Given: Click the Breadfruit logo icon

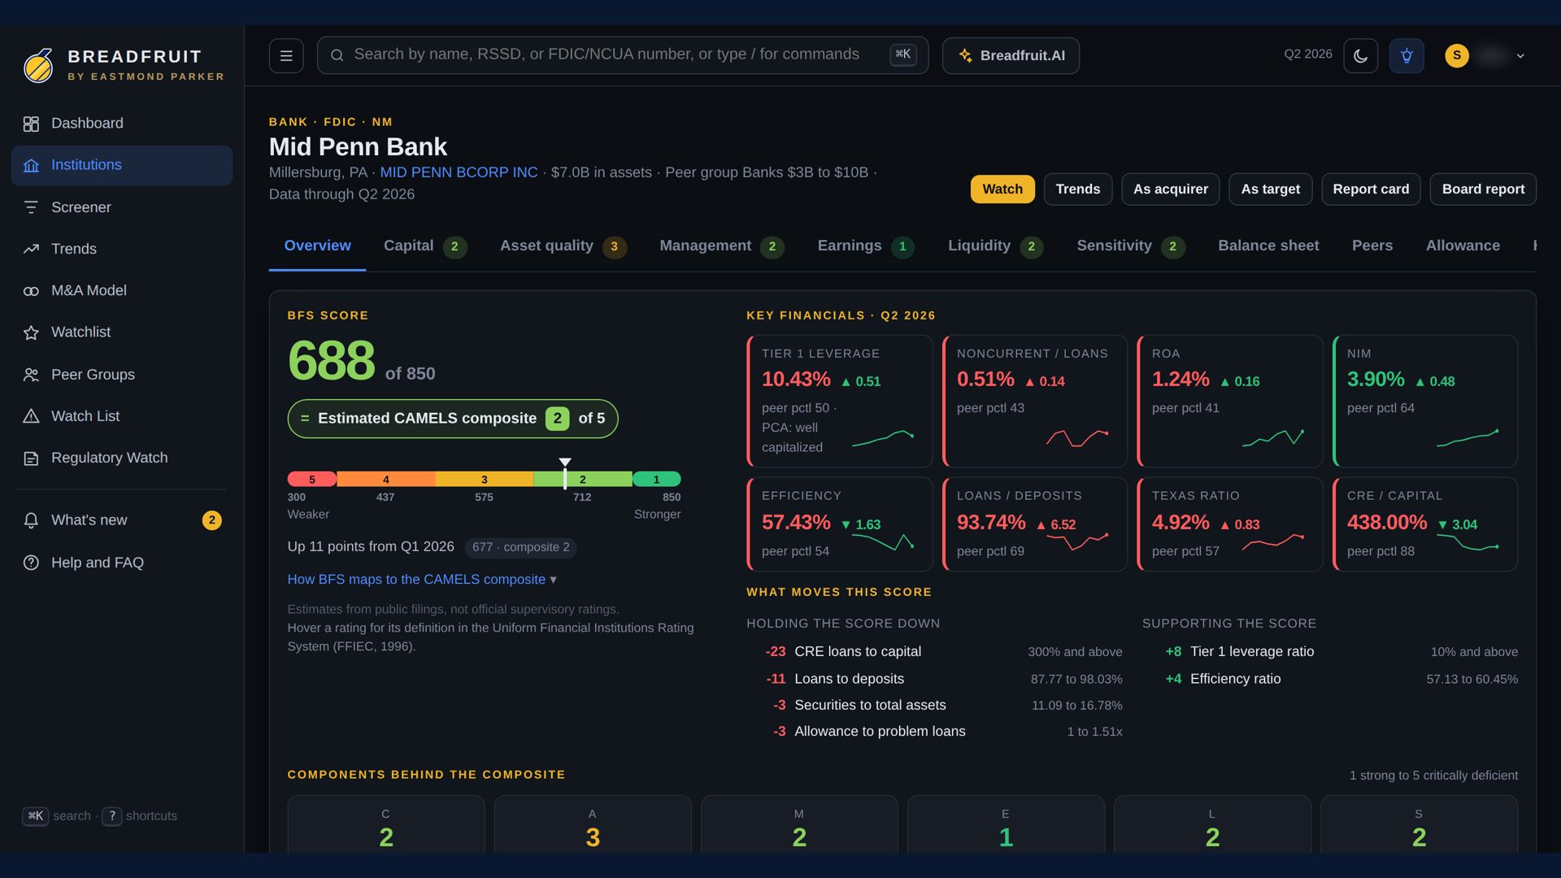Looking at the screenshot, I should (38, 66).
